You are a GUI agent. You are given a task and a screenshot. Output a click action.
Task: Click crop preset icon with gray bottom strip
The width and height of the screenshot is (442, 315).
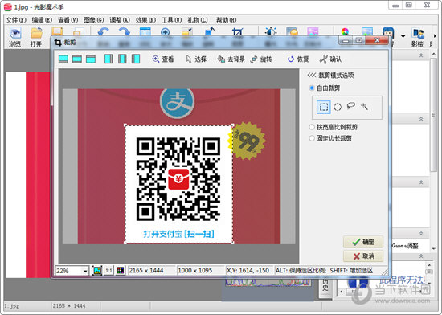click(63, 59)
